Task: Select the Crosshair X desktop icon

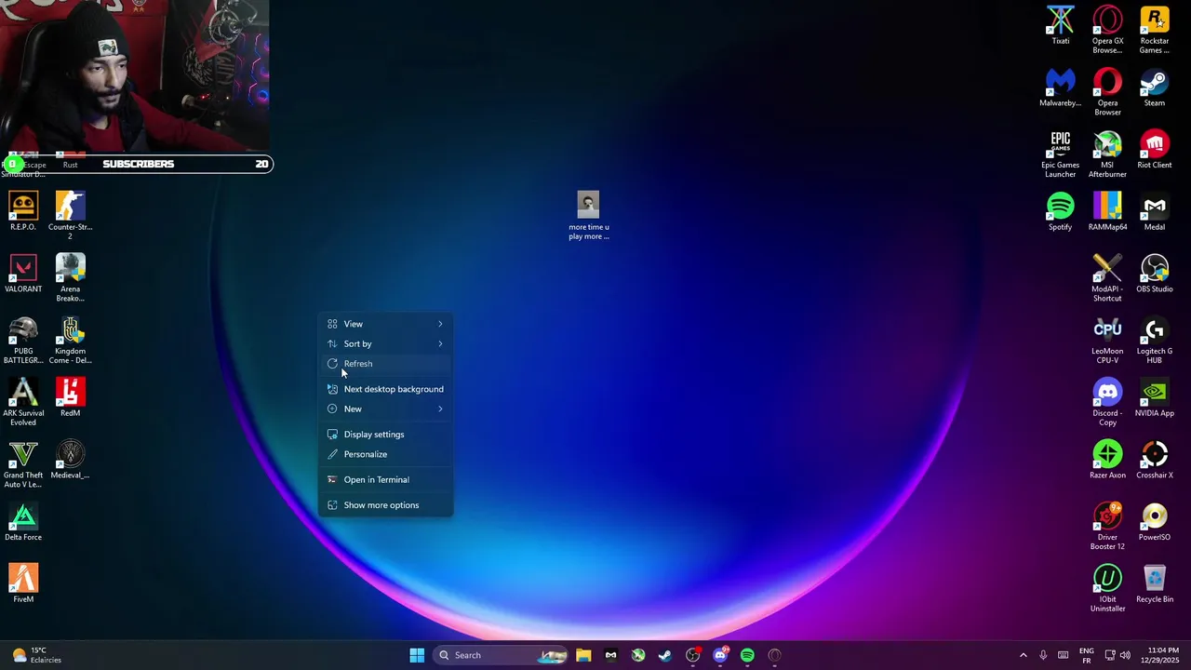Action: click(x=1155, y=460)
